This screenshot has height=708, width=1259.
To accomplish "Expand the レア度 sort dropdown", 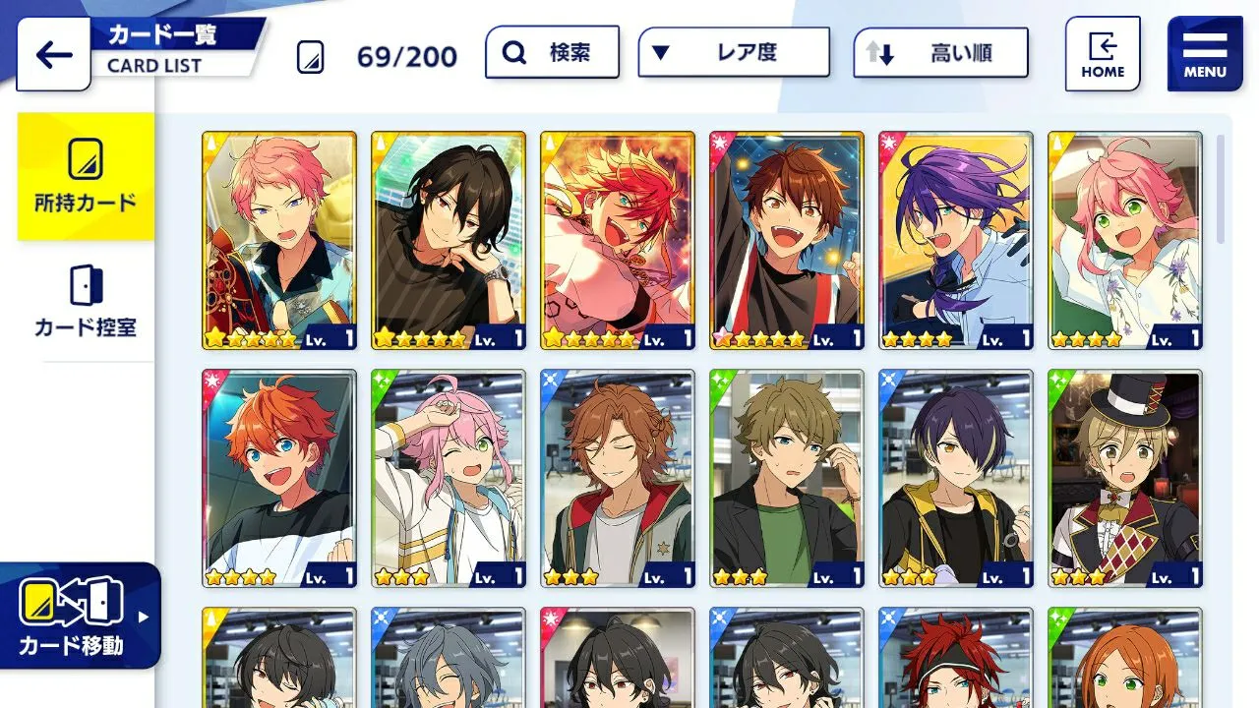I will (734, 52).
